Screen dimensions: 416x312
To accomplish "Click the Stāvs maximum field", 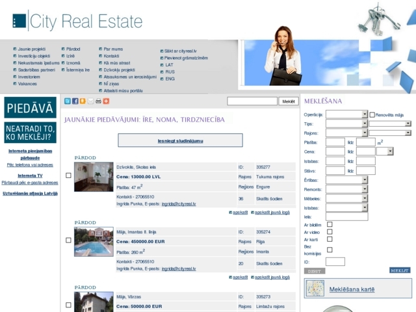I will [366, 170].
